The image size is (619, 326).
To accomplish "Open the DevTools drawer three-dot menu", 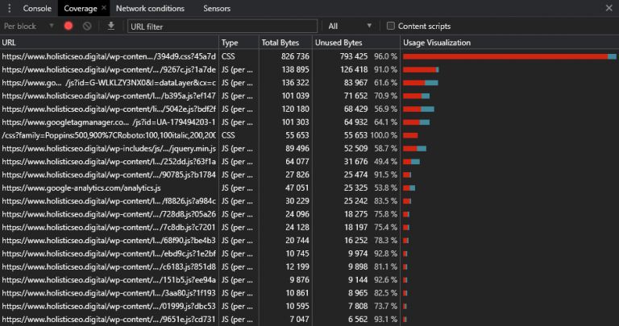I will (x=9, y=8).
